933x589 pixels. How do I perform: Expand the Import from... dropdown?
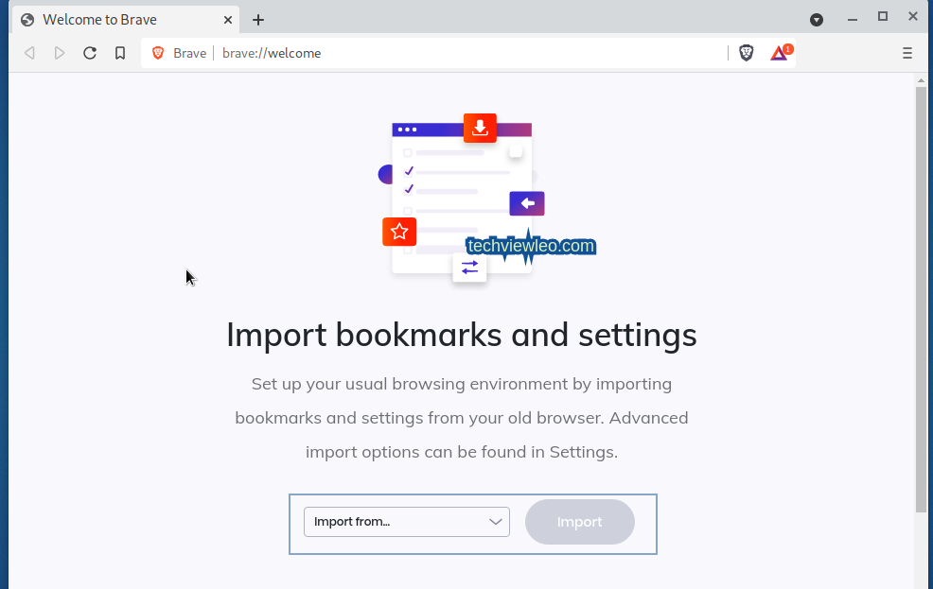[406, 522]
